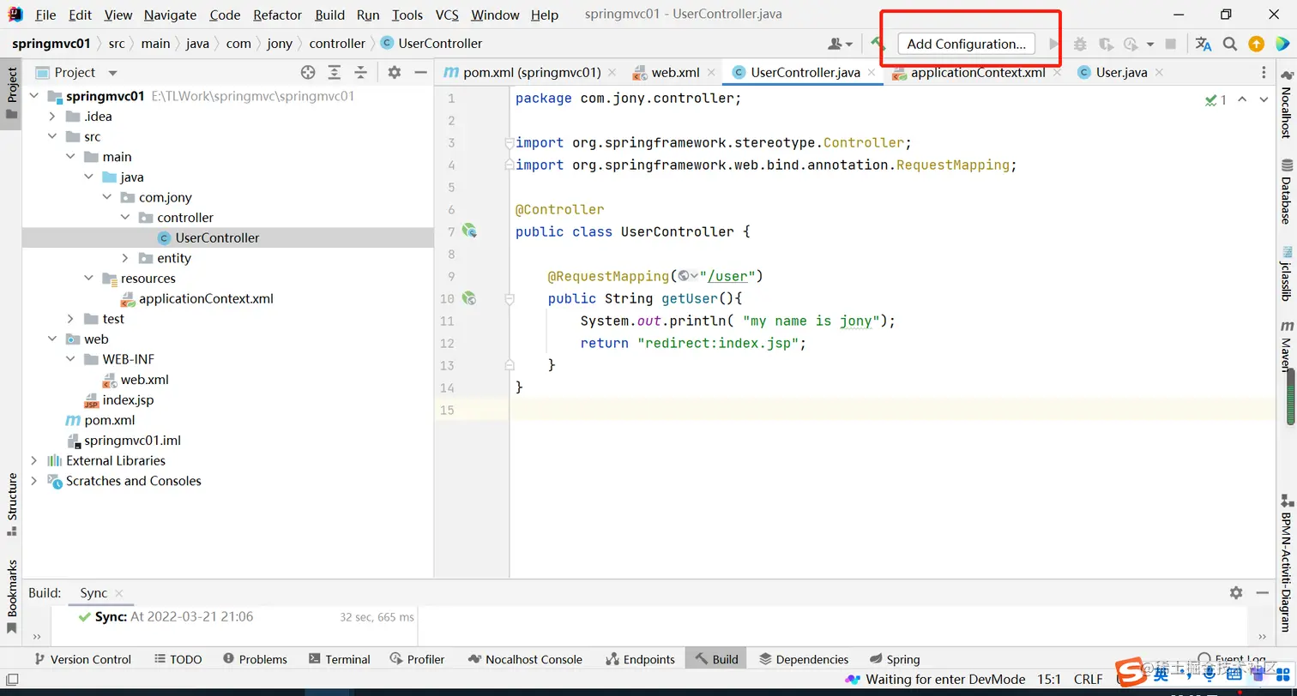Click the orange update arrow icon
This screenshot has height=696, width=1297.
pos(1256,44)
